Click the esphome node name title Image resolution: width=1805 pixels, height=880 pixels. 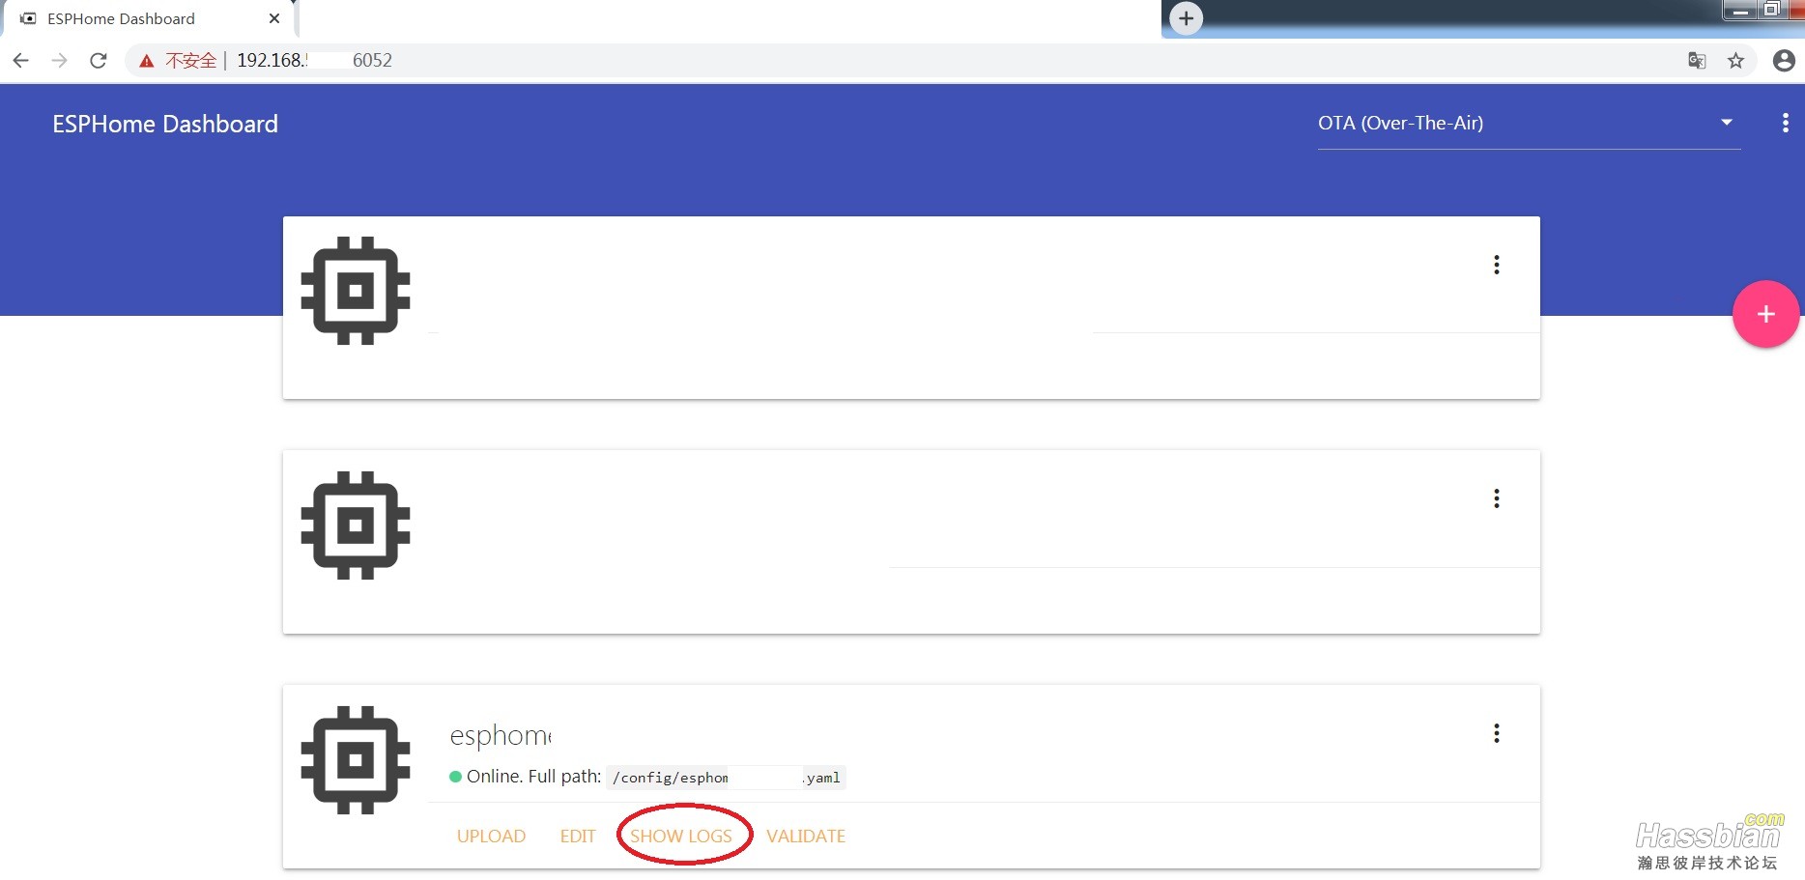[501, 735]
